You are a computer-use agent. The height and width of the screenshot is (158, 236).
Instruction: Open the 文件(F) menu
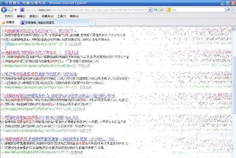(x=9, y=16)
